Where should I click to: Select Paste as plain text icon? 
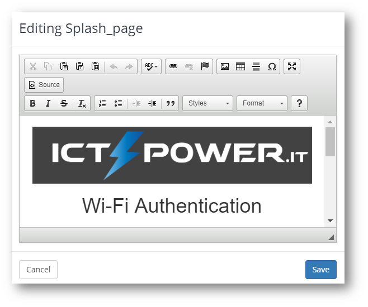[x=80, y=66]
